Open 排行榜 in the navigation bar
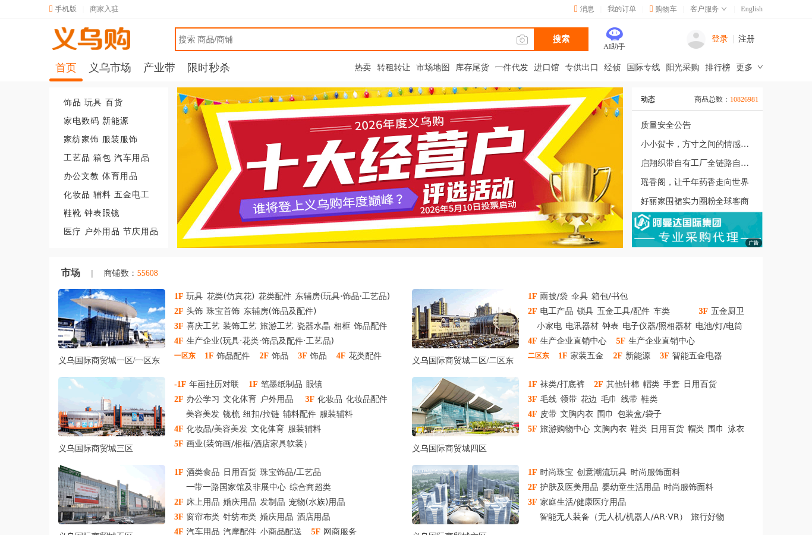 (x=717, y=67)
